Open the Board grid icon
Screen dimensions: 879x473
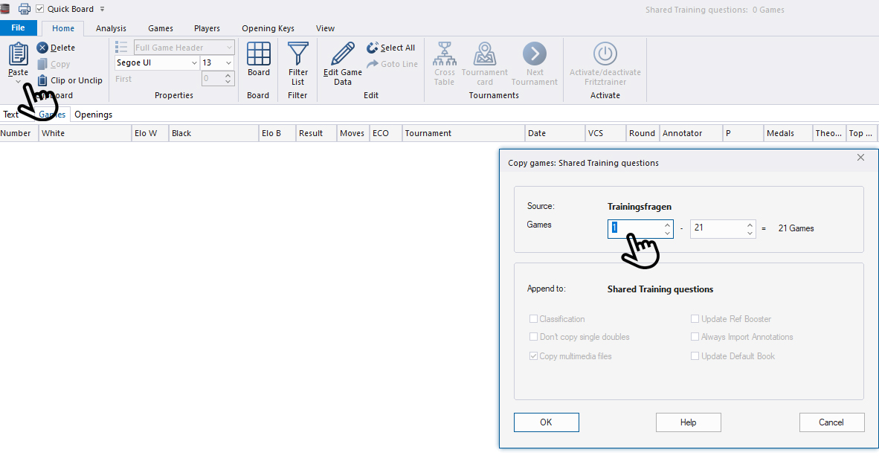(x=259, y=54)
